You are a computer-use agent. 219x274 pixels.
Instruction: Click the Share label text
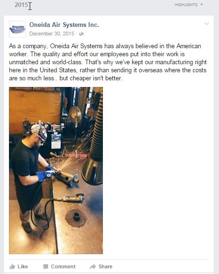105,266
